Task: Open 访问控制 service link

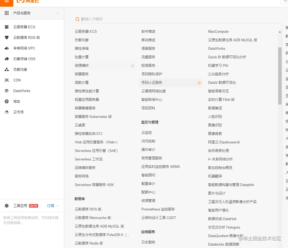Action: 149,141
